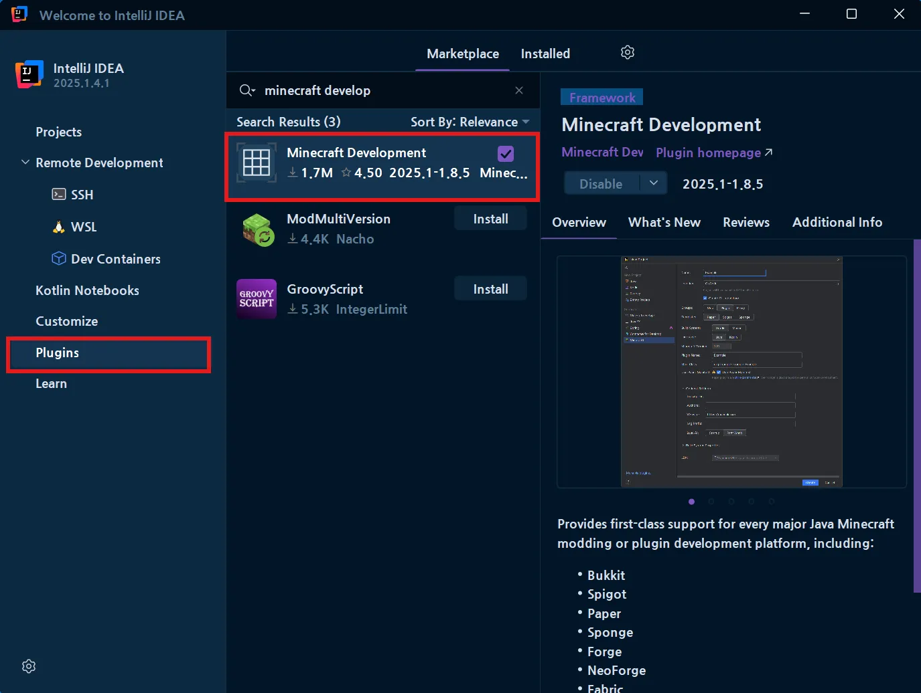Click the second carousel dot below the screenshot
Screen dimensions: 921x693
711,501
